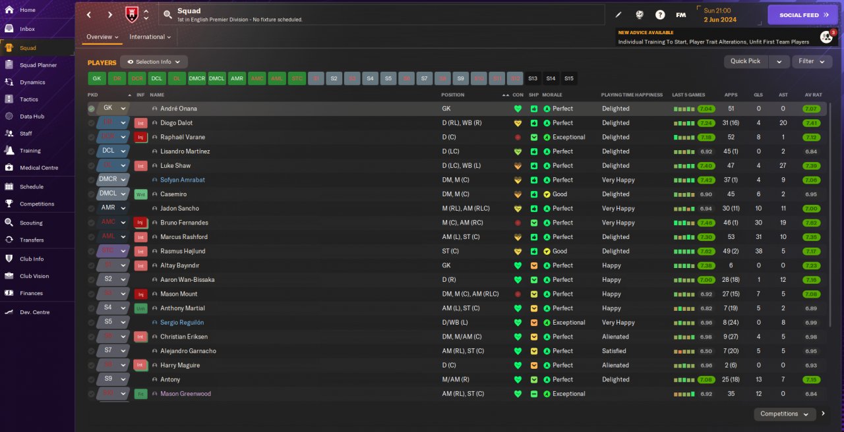Open Squad Planner icon in sidebar
The height and width of the screenshot is (432, 844).
click(x=9, y=65)
